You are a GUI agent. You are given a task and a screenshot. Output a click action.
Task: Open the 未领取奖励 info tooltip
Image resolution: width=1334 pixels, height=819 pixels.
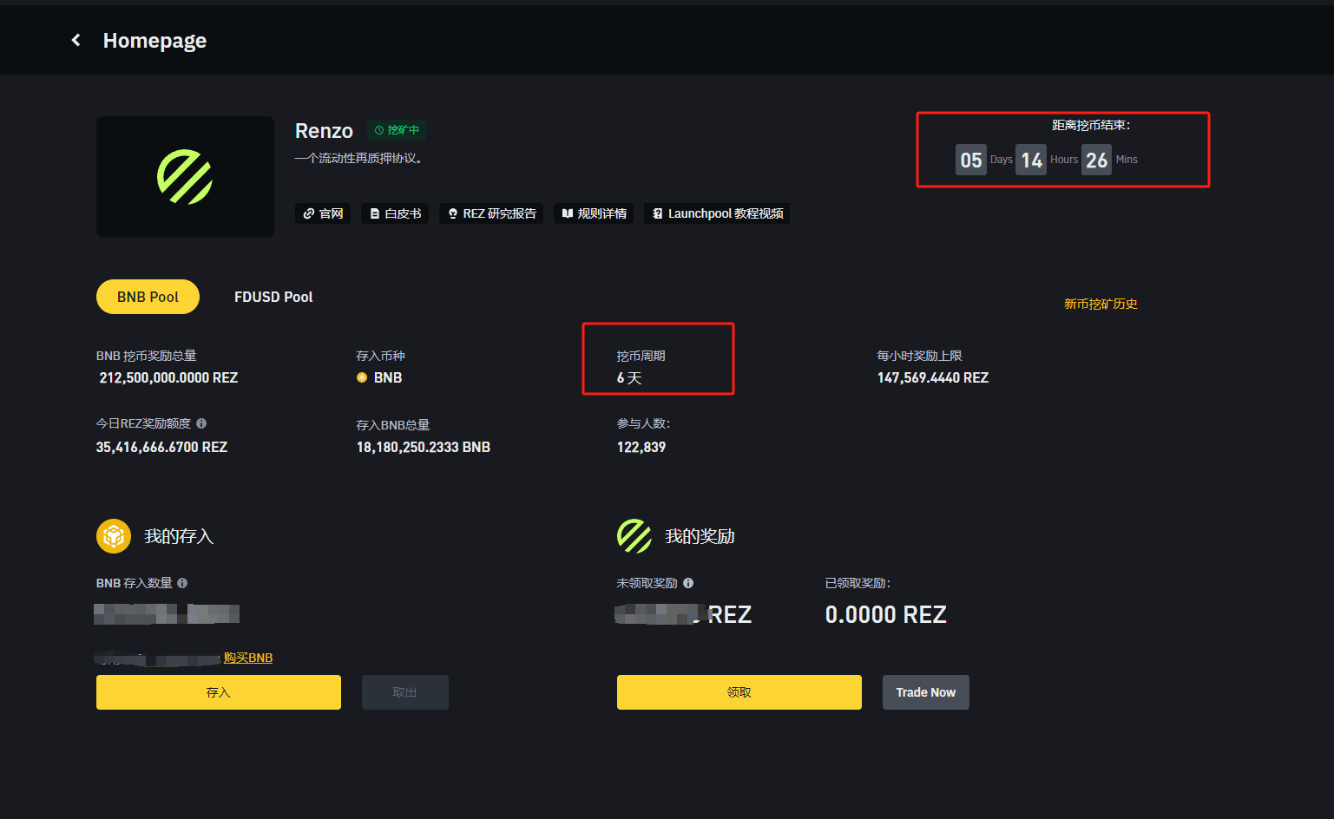(688, 583)
